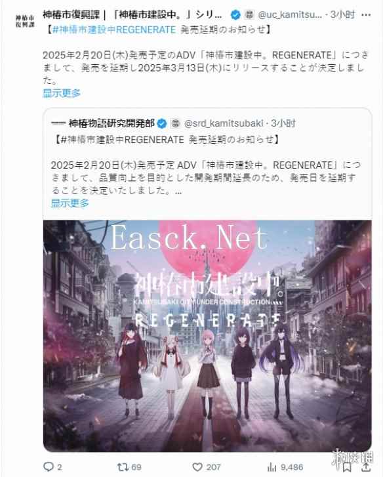Open the REGENERATE key art image
Image resolution: width=383 pixels, height=477 pixels.
[207, 336]
